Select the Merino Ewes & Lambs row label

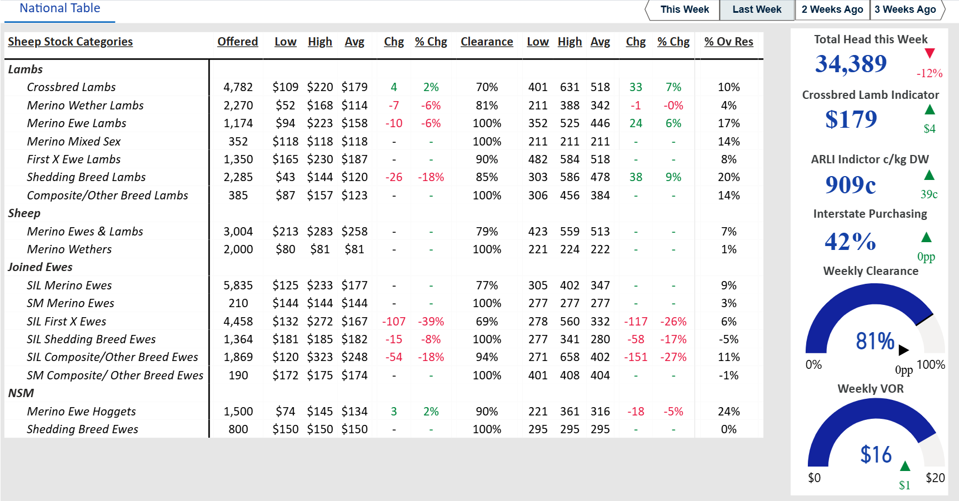coord(85,232)
